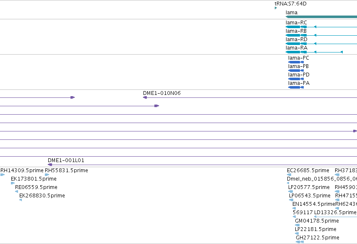
Task: Select the GH27122.5prime arrow glyph
Action: pos(300,242)
